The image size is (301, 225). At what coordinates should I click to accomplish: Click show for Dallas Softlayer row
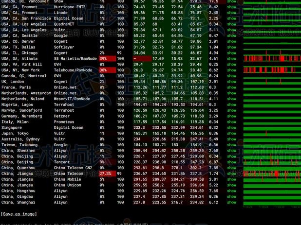tap(232, 47)
